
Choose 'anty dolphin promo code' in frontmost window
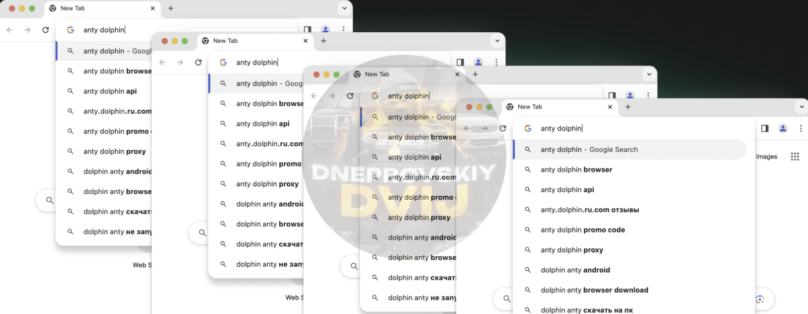(630, 230)
